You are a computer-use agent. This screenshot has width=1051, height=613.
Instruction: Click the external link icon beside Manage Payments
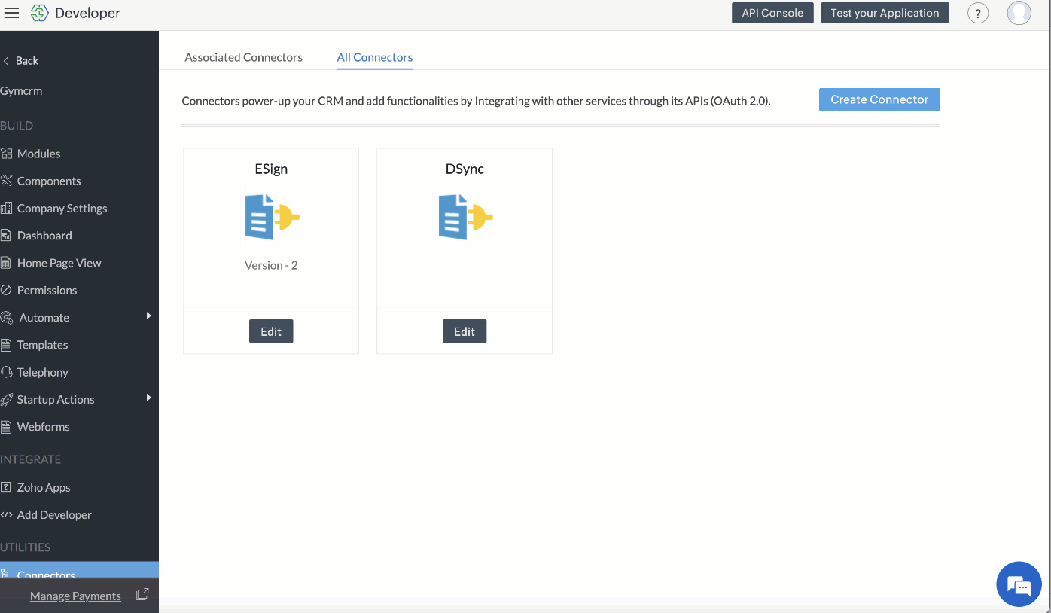click(142, 595)
